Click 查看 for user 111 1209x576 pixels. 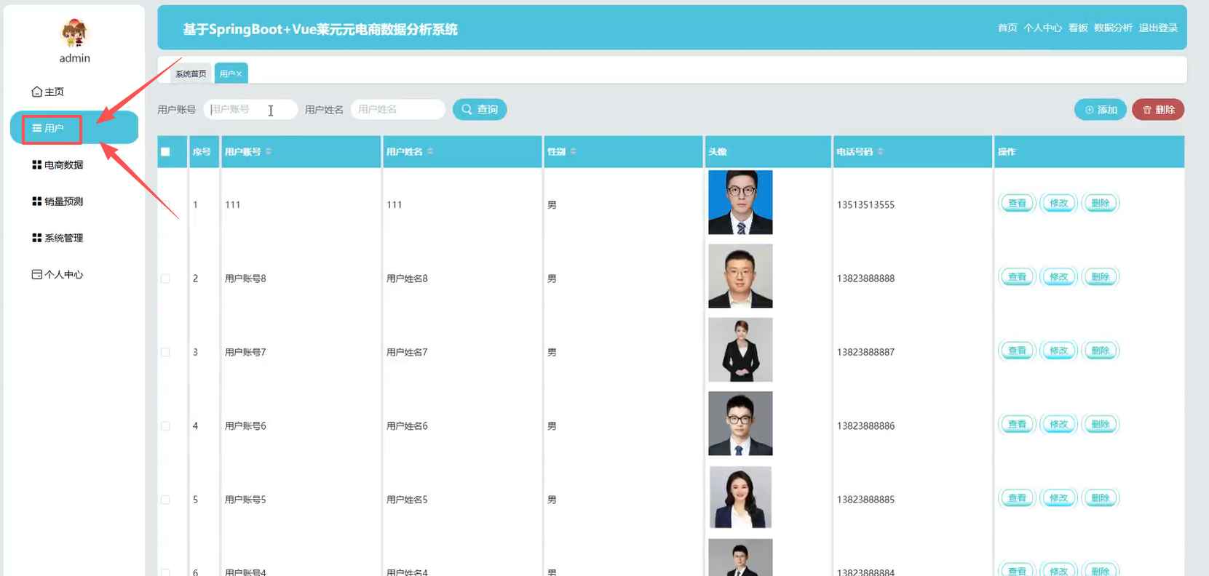tap(1017, 204)
